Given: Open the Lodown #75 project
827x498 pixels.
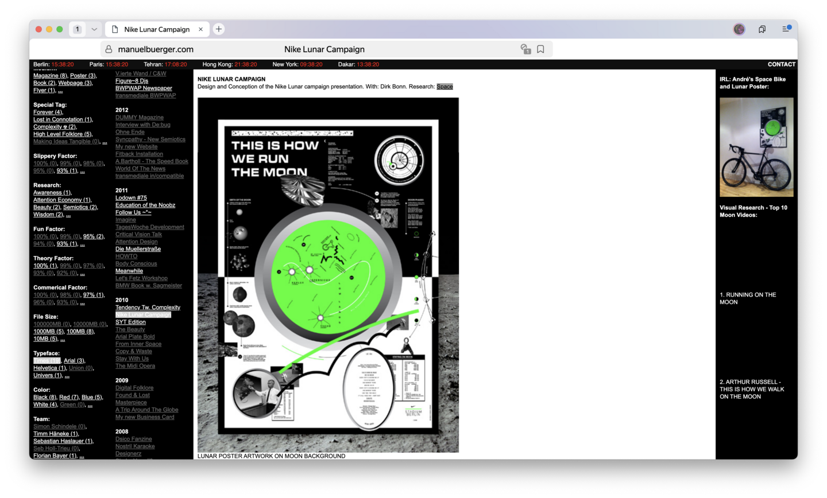Looking at the screenshot, I should click(x=131, y=198).
